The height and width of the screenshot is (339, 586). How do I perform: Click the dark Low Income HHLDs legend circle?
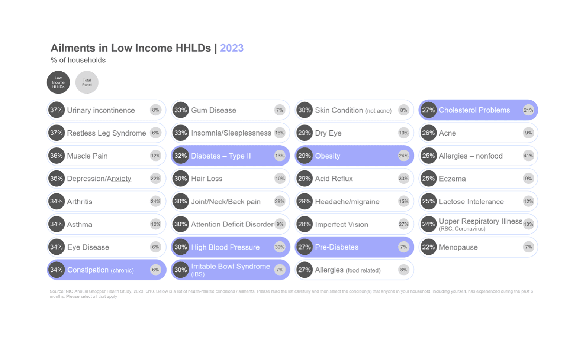tap(58, 82)
